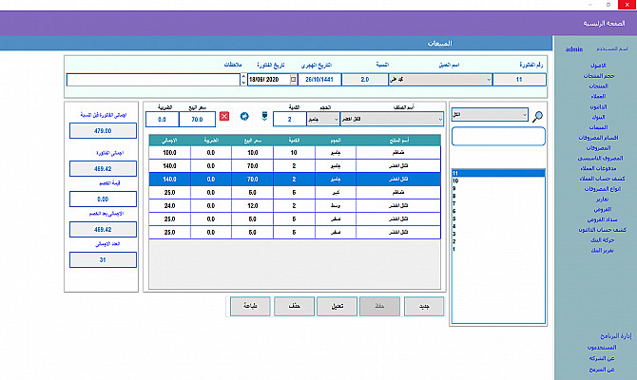
Task: Click the سعر البيع column header in table
Action: coord(252,141)
